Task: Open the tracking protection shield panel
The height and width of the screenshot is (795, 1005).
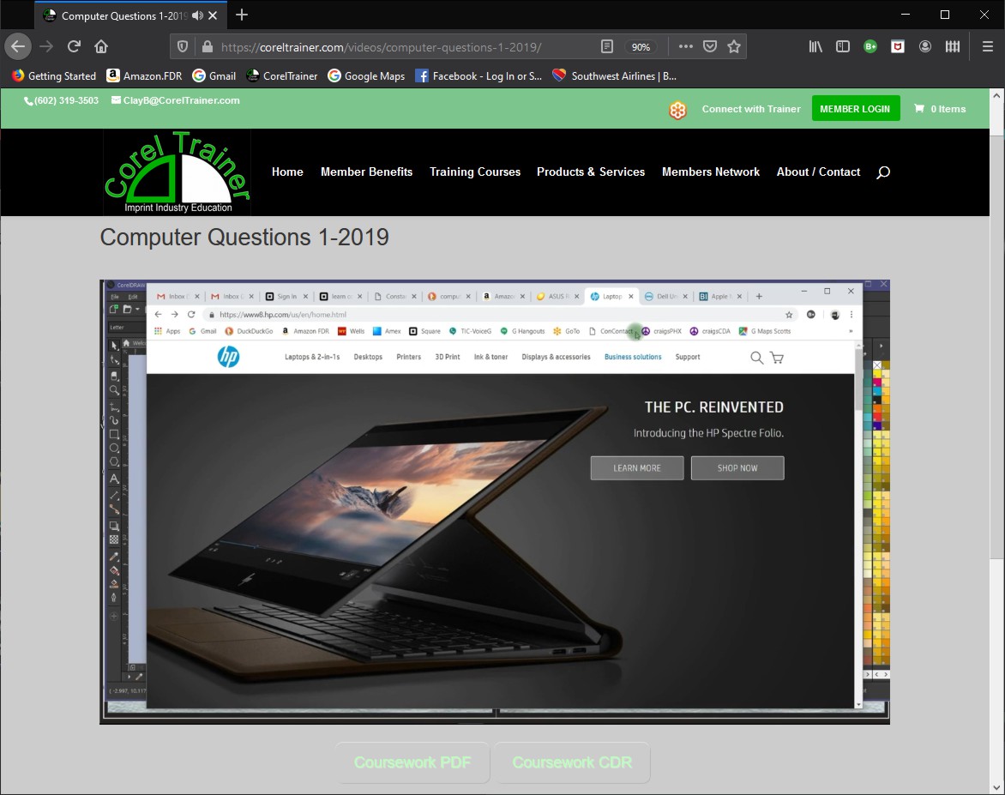Action: pos(183,47)
